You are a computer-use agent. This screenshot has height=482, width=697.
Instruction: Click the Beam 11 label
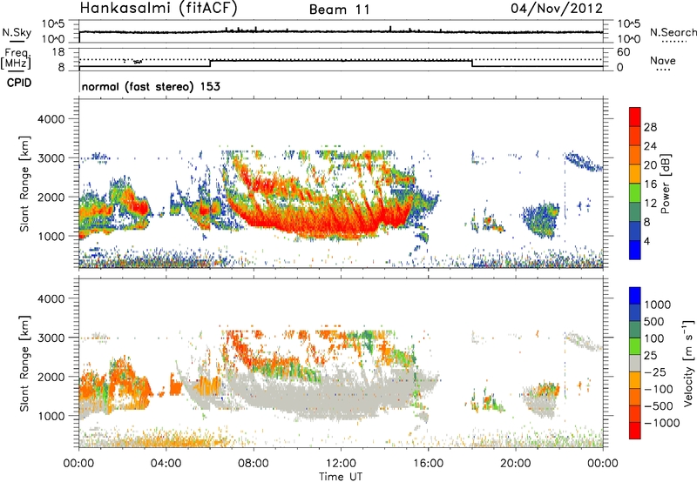pyautogui.click(x=340, y=10)
